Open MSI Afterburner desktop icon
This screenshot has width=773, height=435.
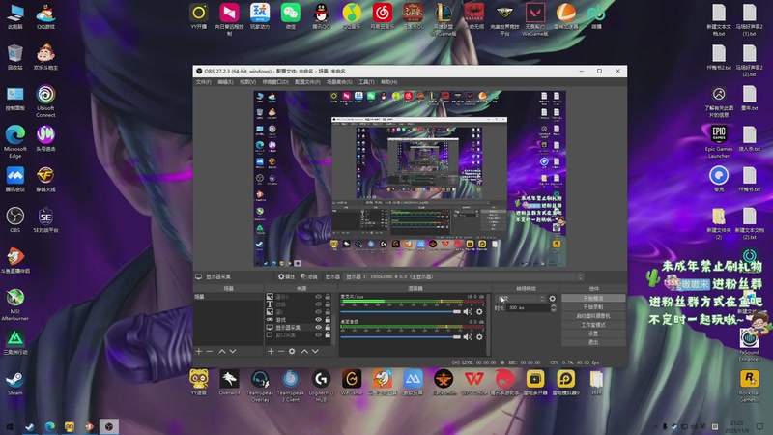[x=15, y=304]
